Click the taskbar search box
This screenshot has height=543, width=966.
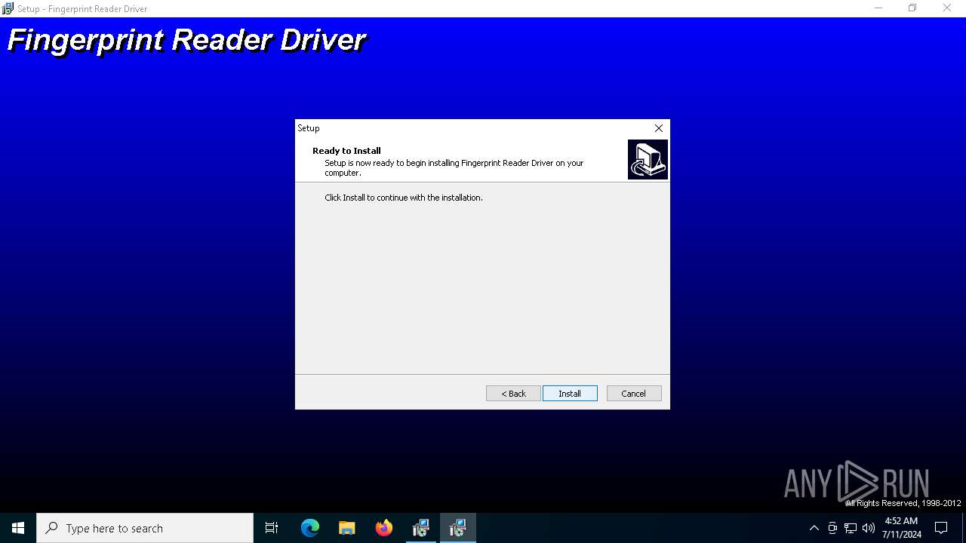pos(145,528)
